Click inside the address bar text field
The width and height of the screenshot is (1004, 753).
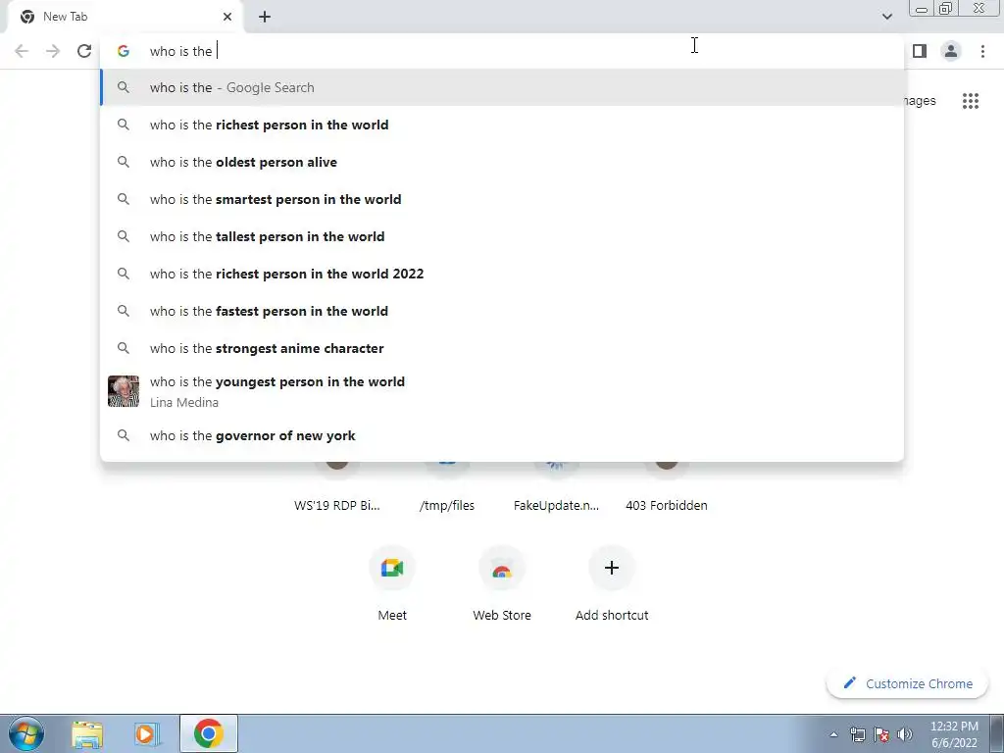coord(502,51)
